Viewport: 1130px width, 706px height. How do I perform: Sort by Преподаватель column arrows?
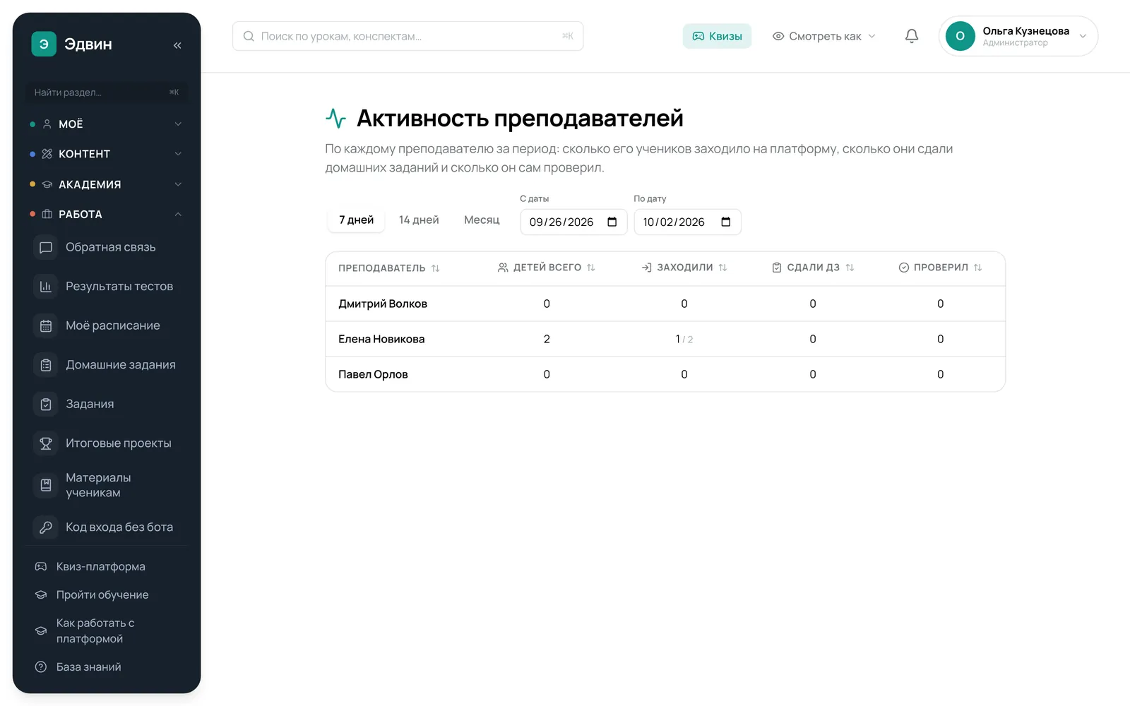point(436,268)
